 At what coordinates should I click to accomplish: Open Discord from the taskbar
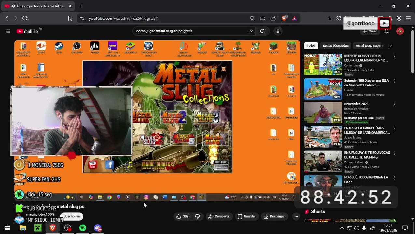(x=98, y=228)
